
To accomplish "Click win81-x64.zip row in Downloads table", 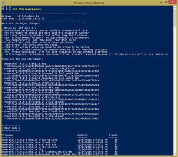I will point(60,147).
